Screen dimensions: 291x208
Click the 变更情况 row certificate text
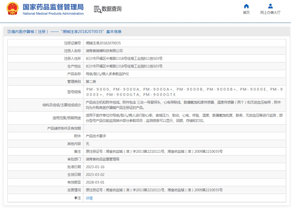154,190
